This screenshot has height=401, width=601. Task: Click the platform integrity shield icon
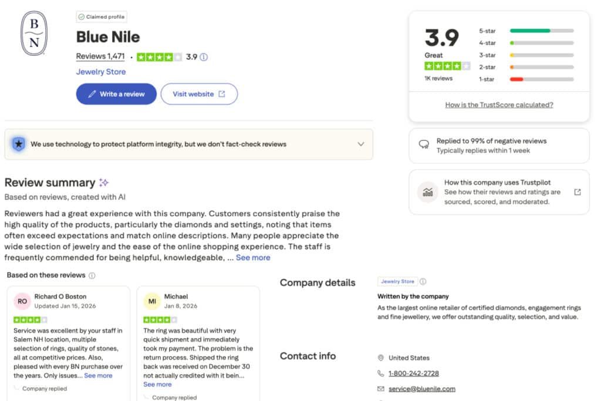point(18,143)
